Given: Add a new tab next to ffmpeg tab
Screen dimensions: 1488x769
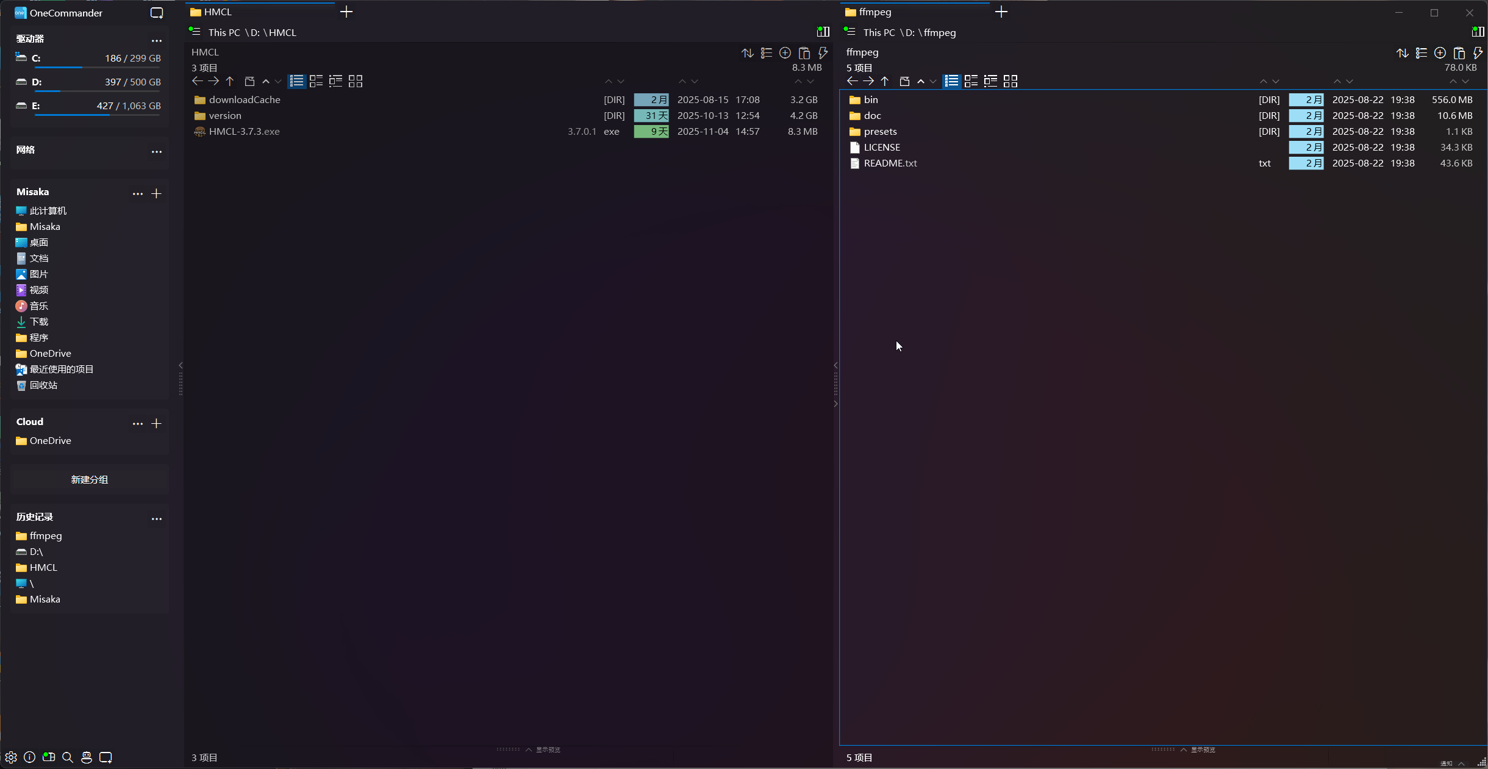Looking at the screenshot, I should pos(1001,12).
